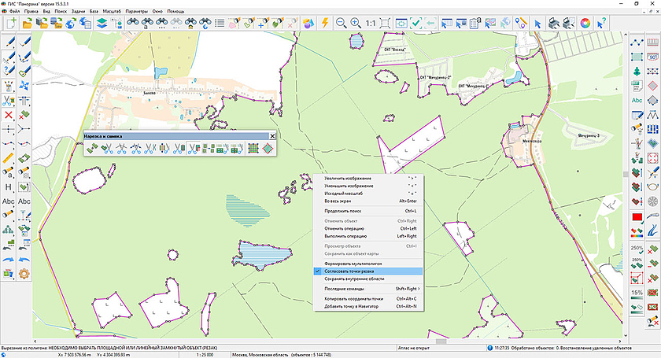This screenshot has width=661, height=358.
Task: Select the 1:1 scale toolbar button
Action: [x=370, y=24]
